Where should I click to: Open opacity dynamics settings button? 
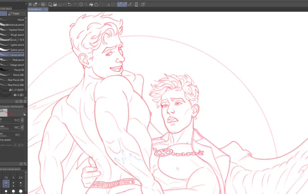(22, 128)
